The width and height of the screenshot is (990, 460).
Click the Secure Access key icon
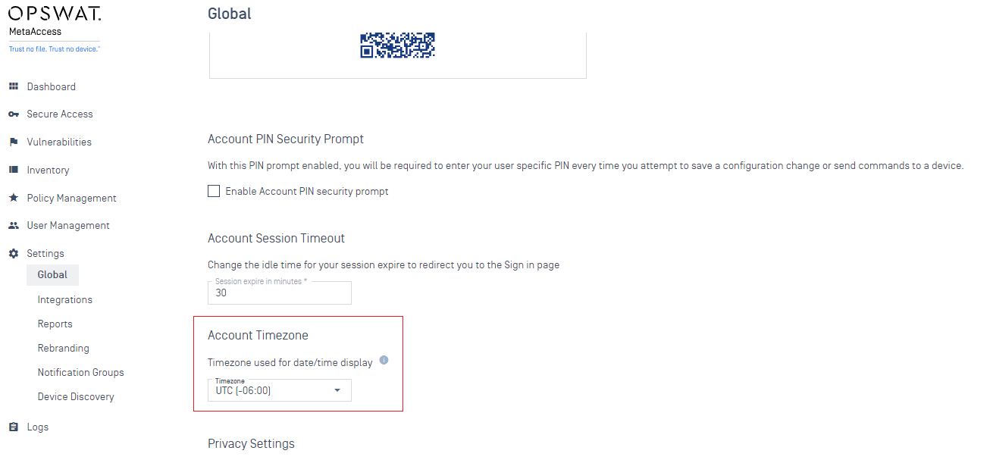[13, 114]
